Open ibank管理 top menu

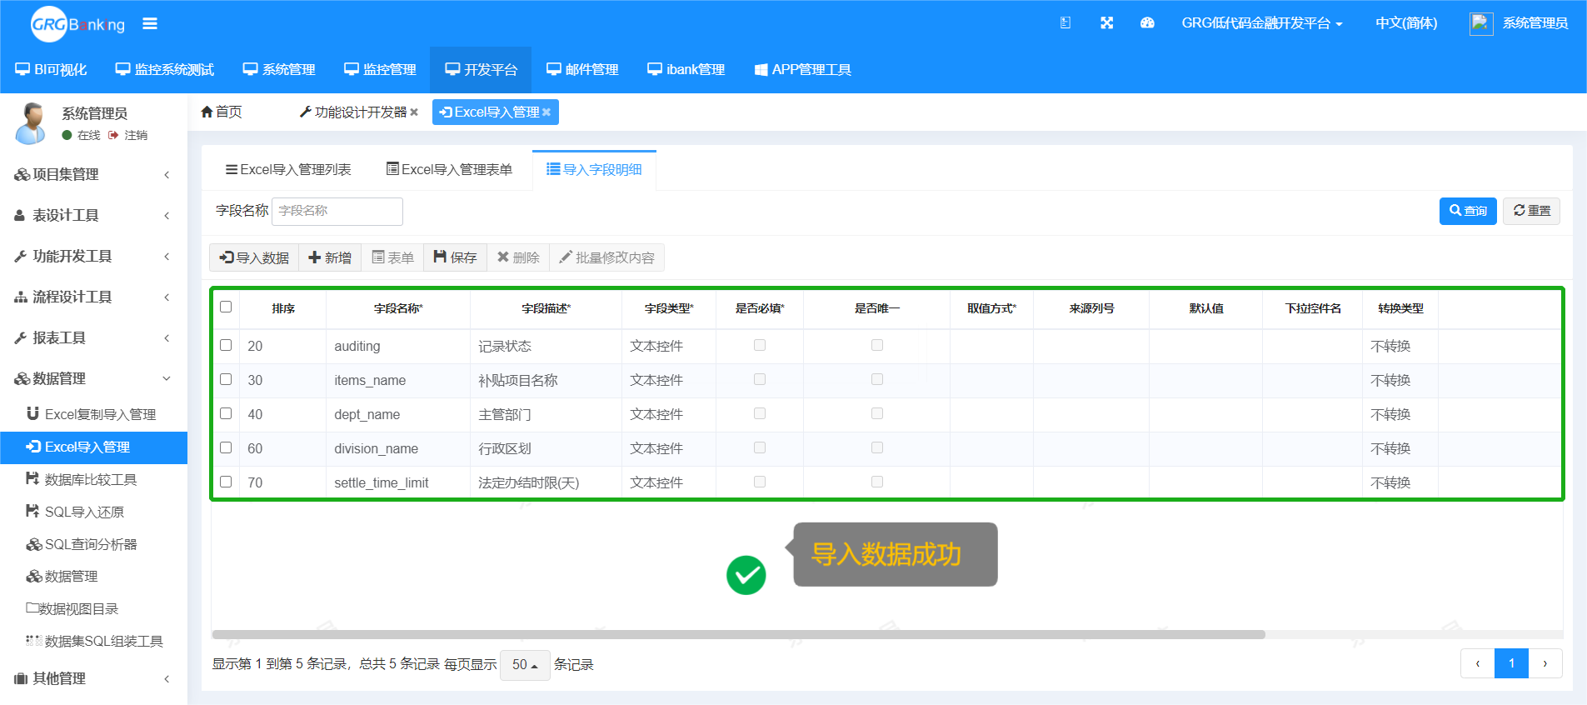tap(686, 69)
